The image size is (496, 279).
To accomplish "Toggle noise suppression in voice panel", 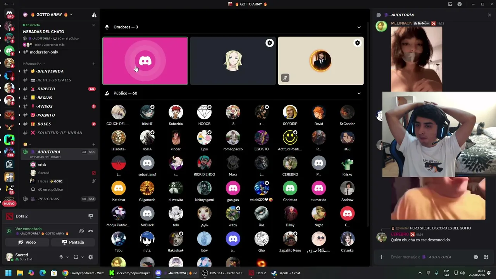I will coord(81,231).
